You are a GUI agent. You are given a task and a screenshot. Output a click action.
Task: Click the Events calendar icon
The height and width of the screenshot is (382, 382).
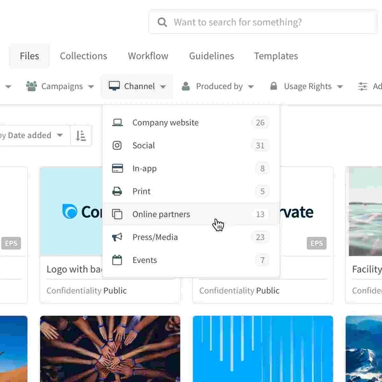[x=117, y=260]
